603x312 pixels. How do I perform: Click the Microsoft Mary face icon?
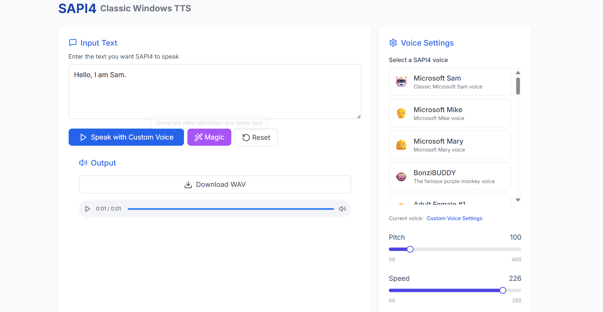401,145
